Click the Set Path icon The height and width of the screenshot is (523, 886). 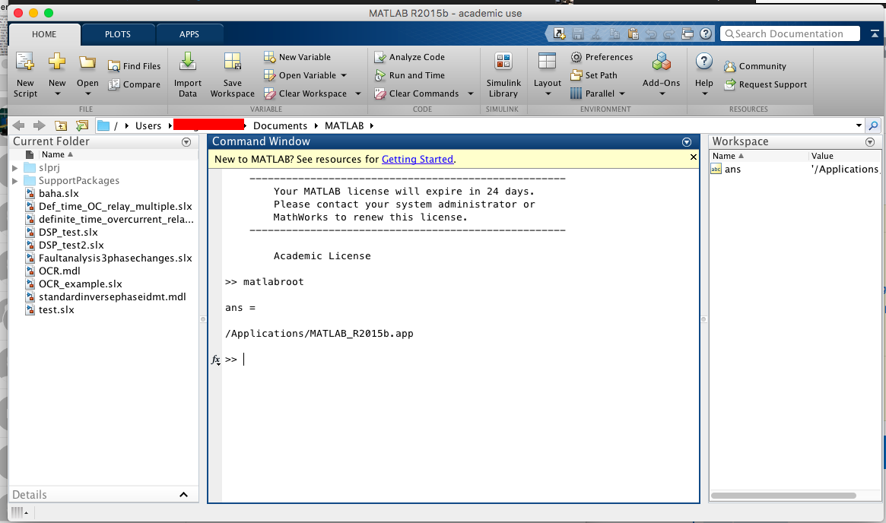pos(597,74)
